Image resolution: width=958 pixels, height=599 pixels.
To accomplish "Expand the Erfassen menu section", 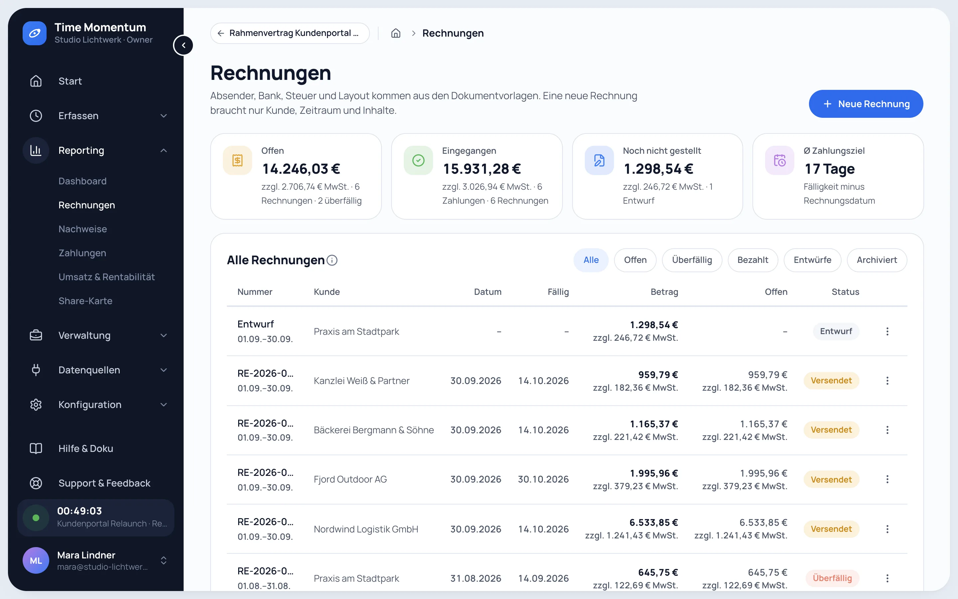I will pyautogui.click(x=164, y=116).
